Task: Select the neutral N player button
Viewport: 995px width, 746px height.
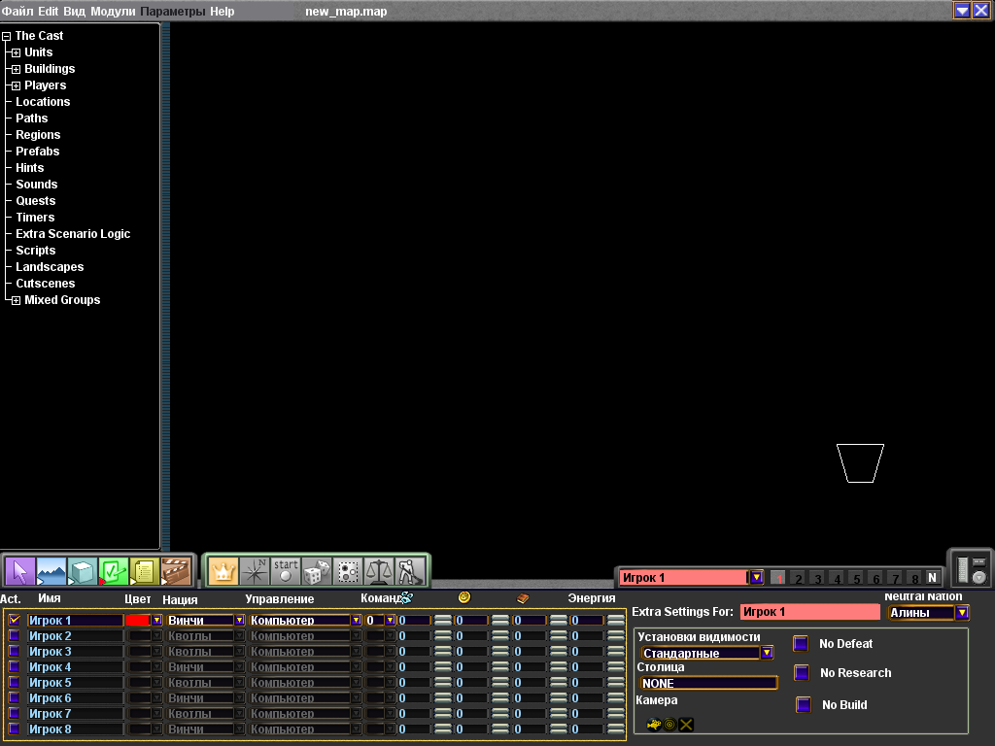Action: click(x=932, y=577)
